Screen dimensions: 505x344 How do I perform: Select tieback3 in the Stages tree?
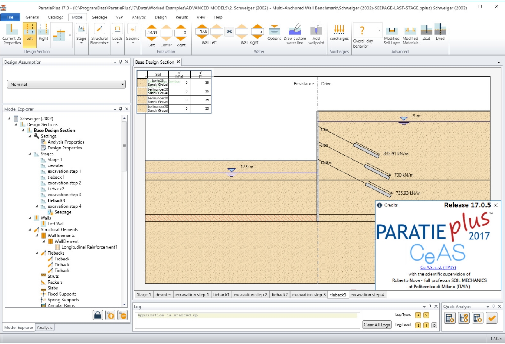[56, 200]
